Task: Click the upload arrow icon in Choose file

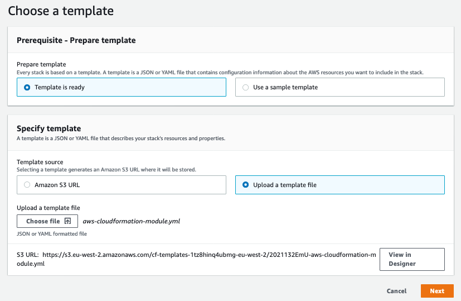Action: pyautogui.click(x=67, y=221)
